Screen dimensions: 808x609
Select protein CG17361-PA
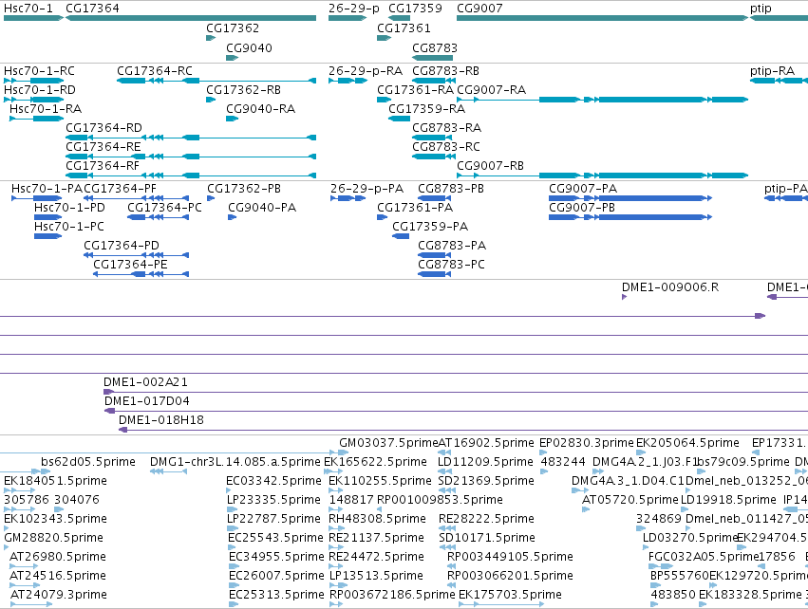coord(382,217)
